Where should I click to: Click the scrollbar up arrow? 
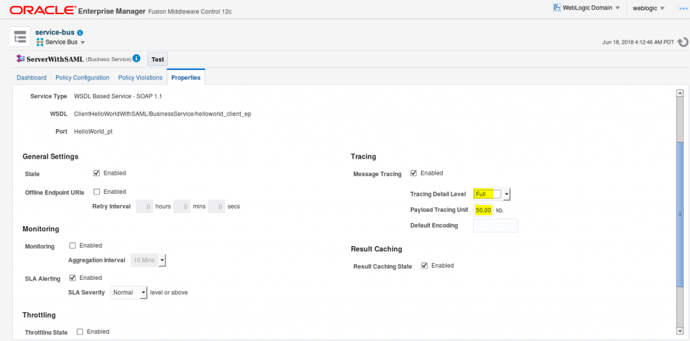click(680, 93)
